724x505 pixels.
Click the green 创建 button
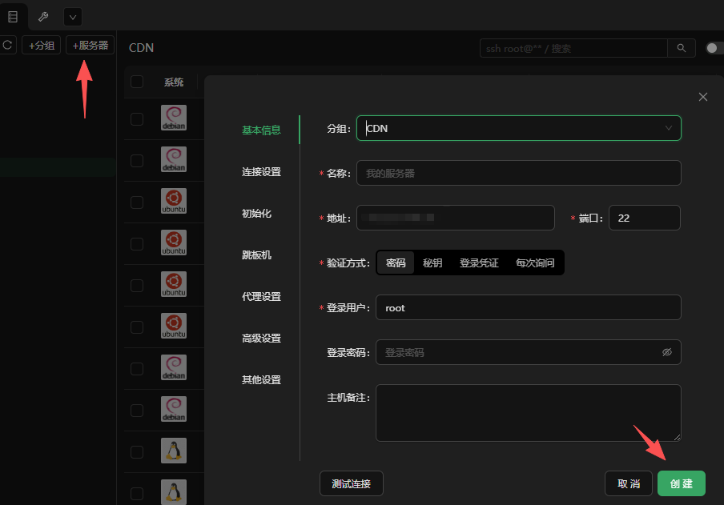(x=681, y=483)
